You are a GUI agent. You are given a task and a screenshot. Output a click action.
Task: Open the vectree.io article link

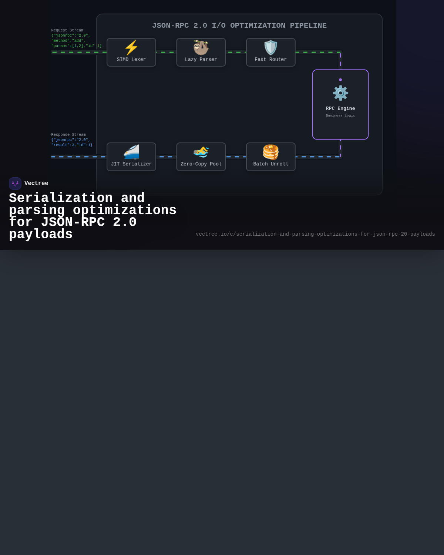pos(315,234)
